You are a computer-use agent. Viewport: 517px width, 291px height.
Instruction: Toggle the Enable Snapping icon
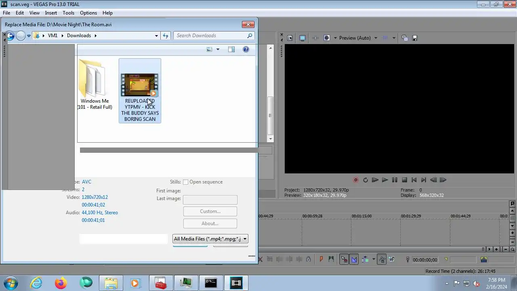coord(344,259)
